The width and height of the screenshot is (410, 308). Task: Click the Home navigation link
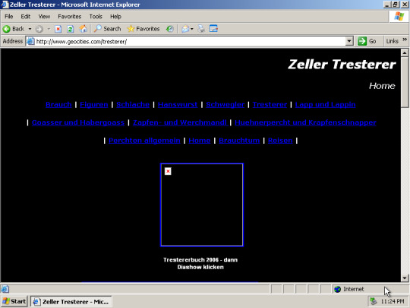coord(200,141)
